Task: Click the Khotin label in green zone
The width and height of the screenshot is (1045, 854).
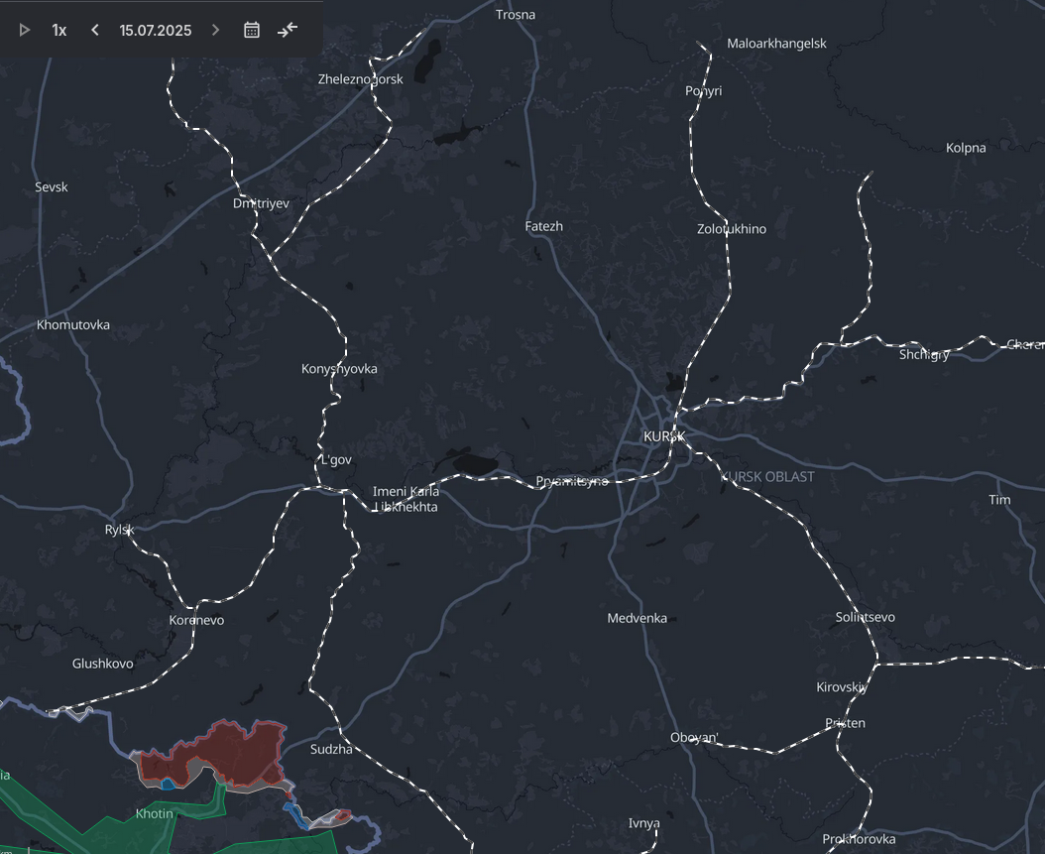Action: click(x=154, y=813)
